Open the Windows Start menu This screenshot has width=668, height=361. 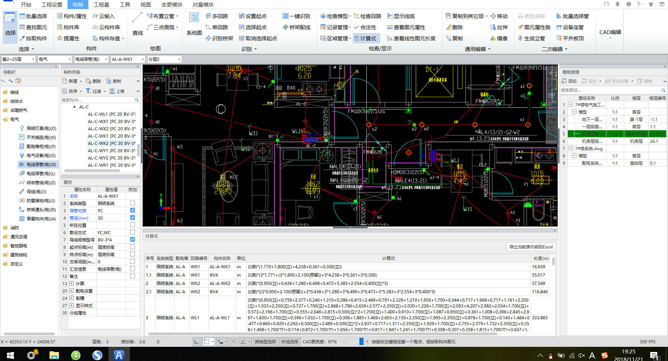(10, 355)
